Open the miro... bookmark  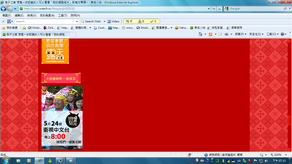(128, 28)
